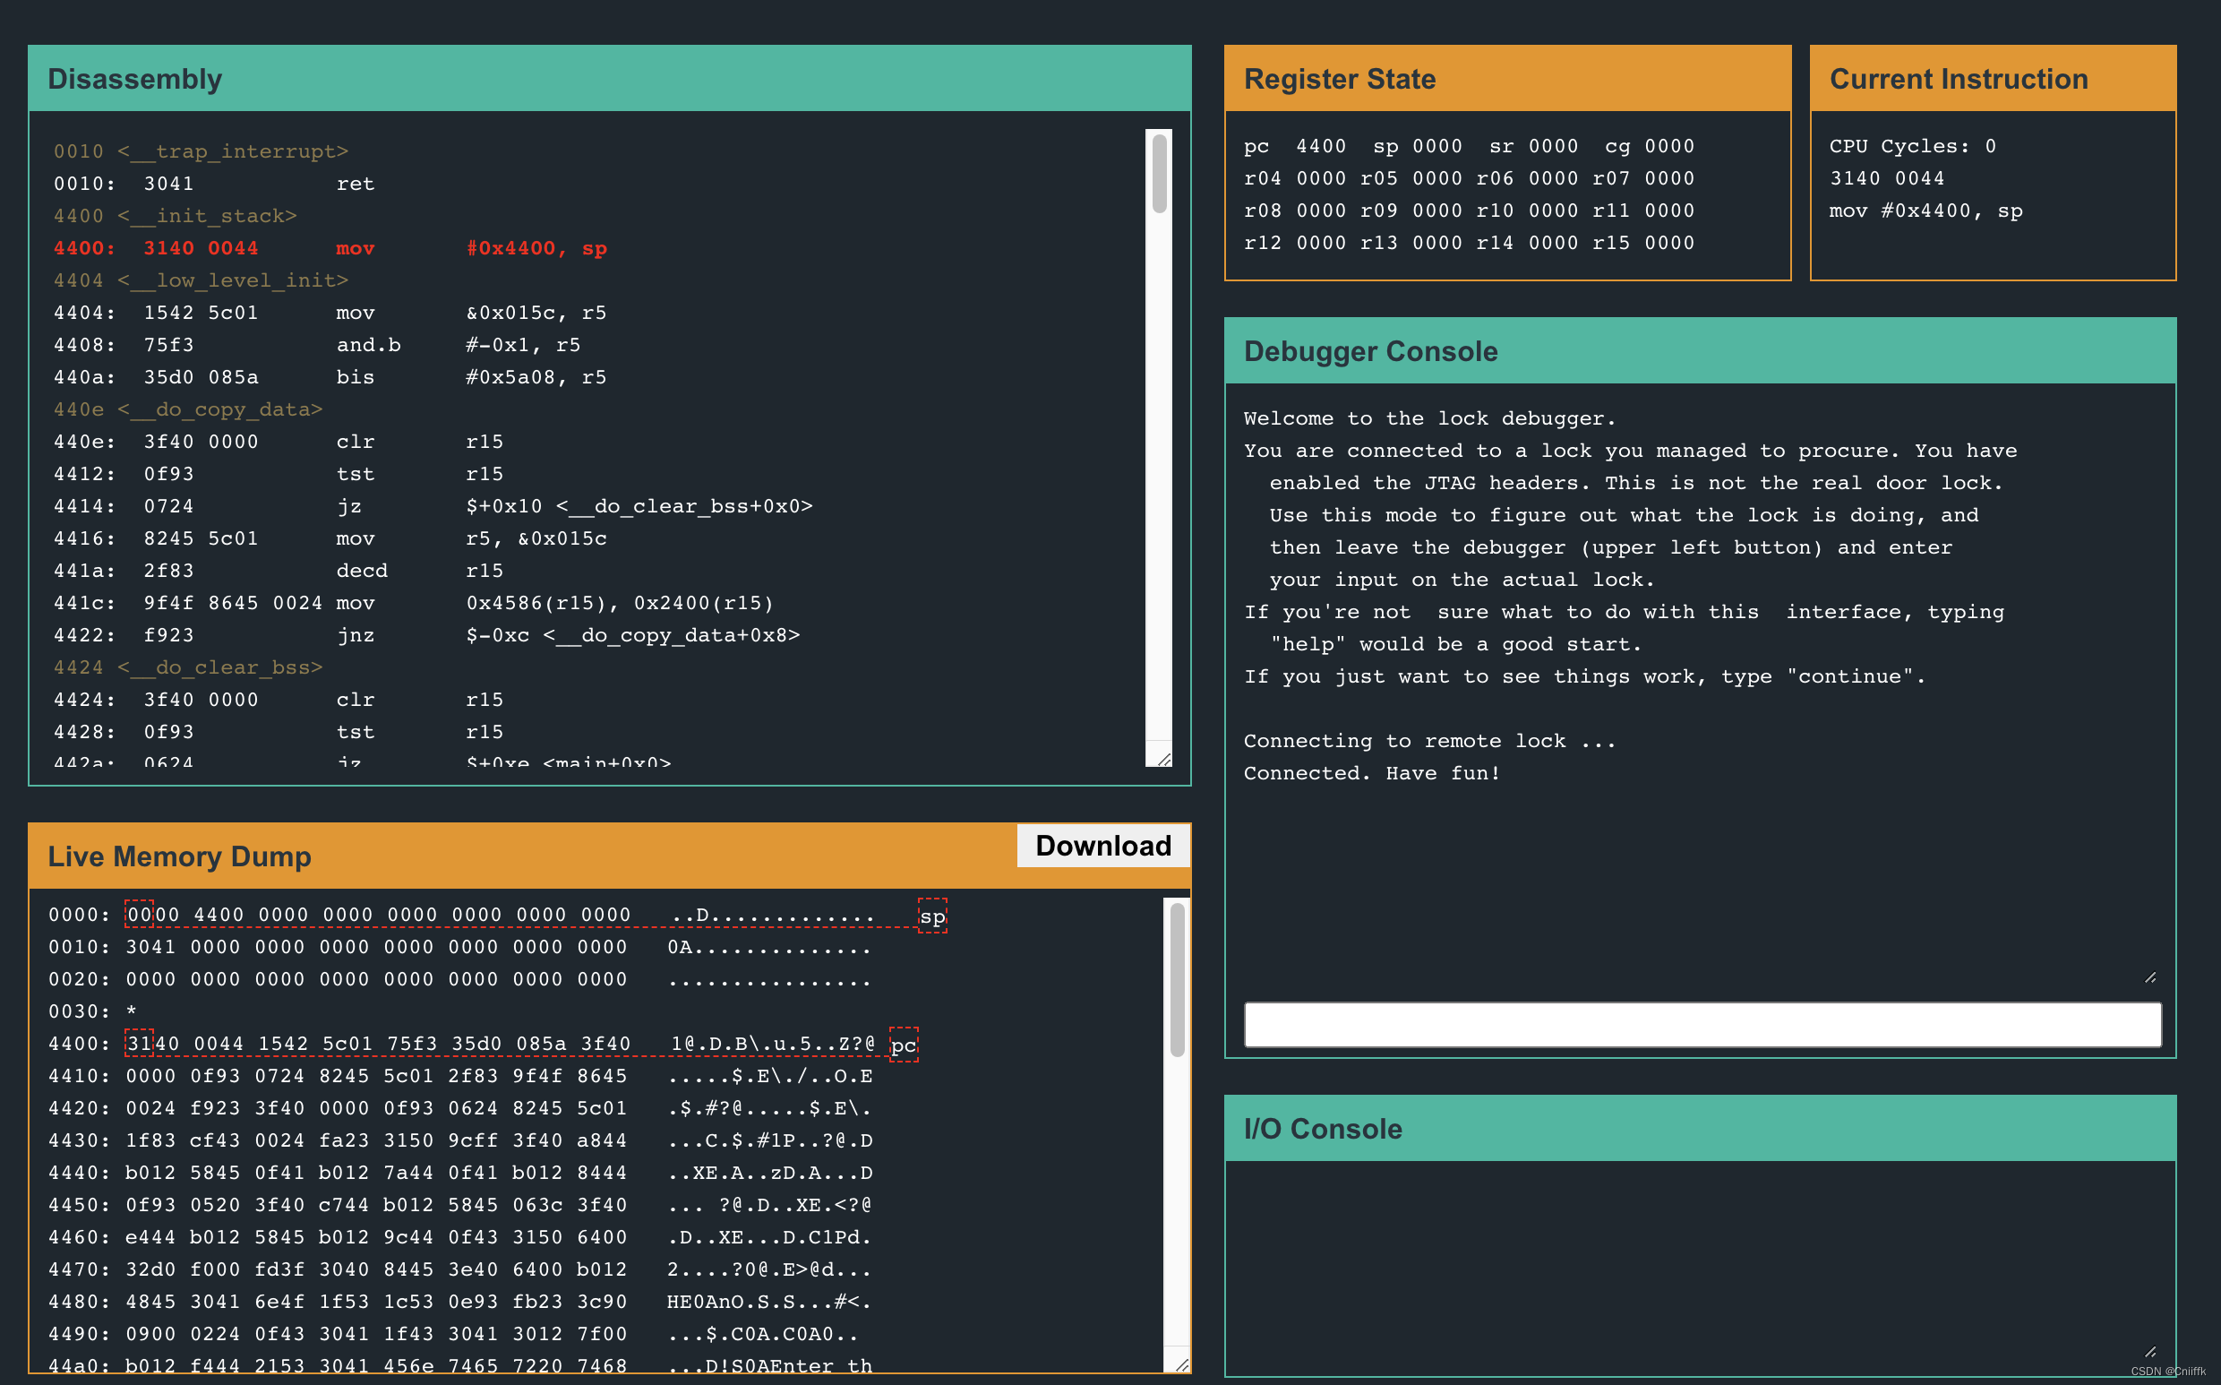Click the Debugger Console output resize handle
Screen dimensions: 2221x1385
[2150, 977]
